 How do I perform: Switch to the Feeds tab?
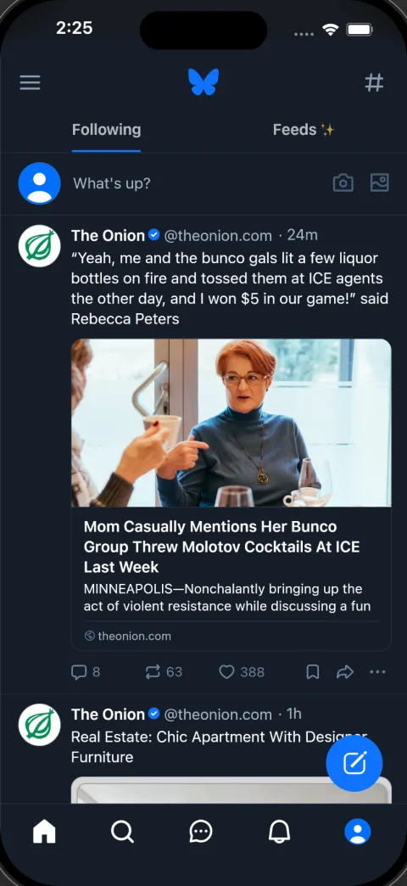304,130
